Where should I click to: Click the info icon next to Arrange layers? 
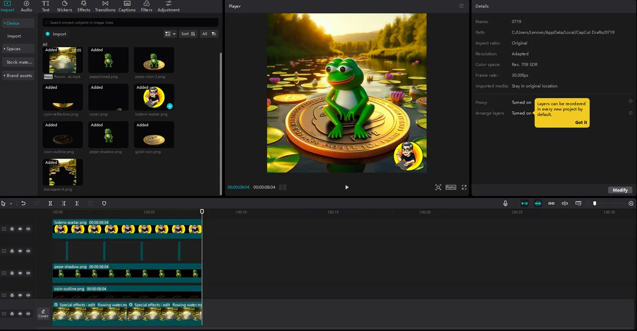pos(631,113)
